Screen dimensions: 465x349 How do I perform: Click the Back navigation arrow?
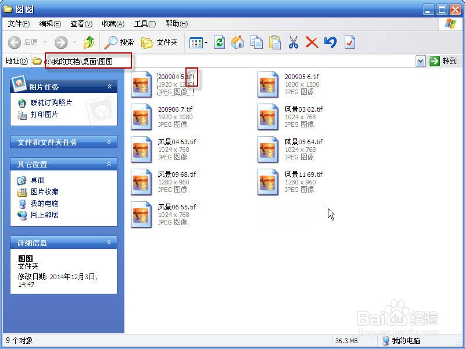coord(14,42)
